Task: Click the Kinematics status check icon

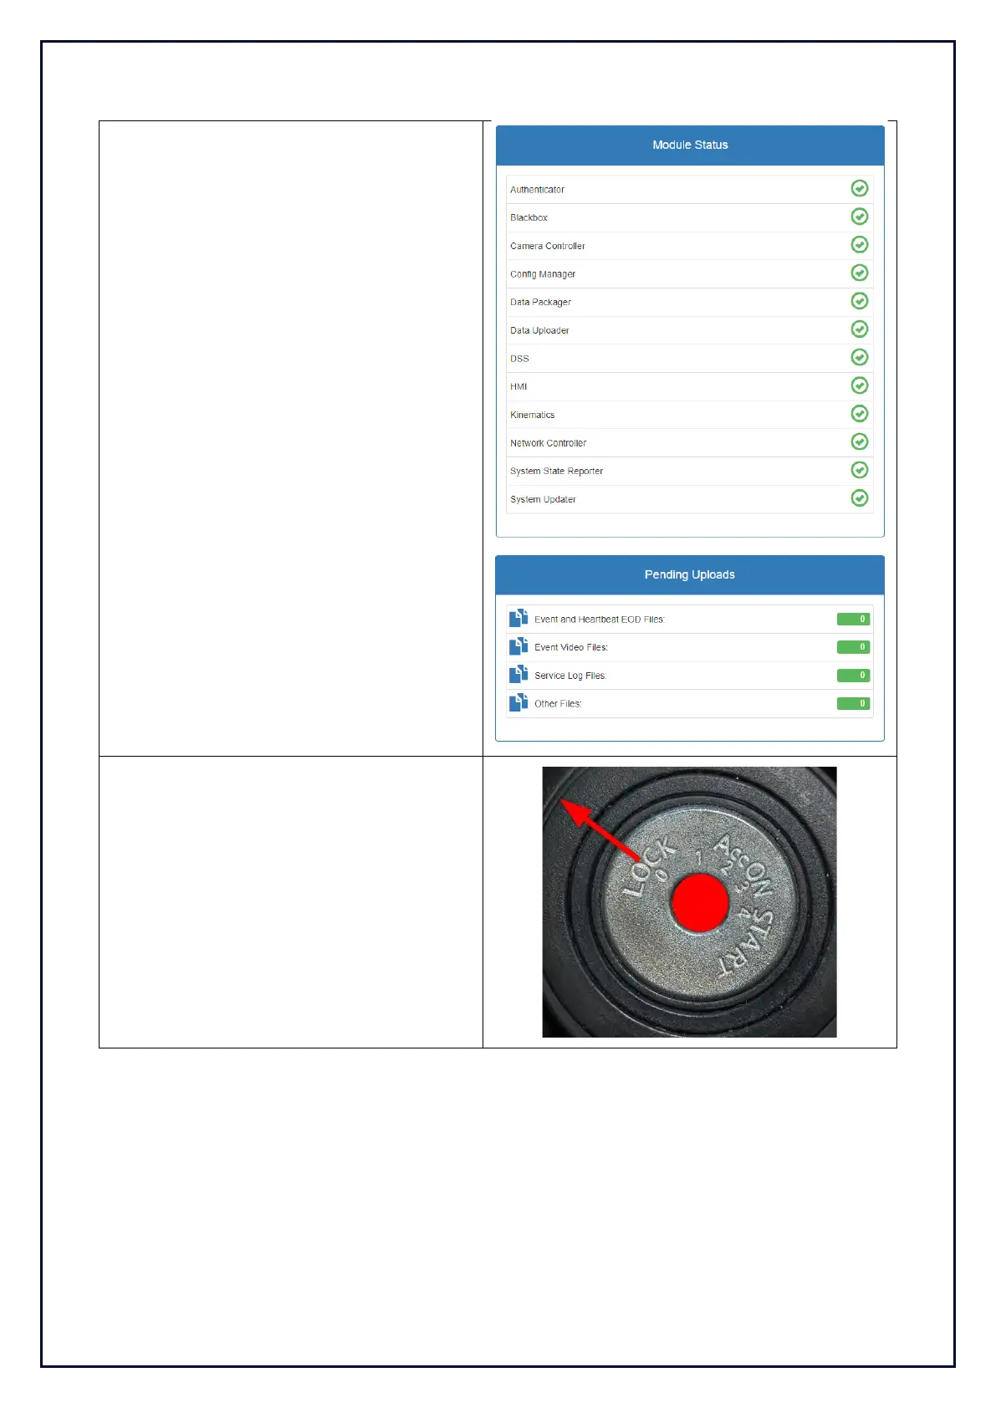Action: coord(859,413)
